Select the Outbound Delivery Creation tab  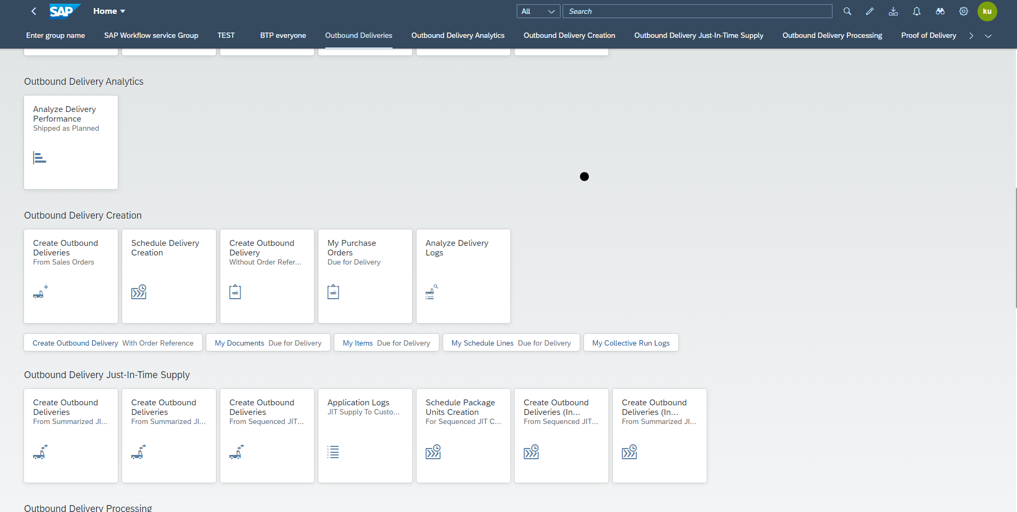click(570, 36)
